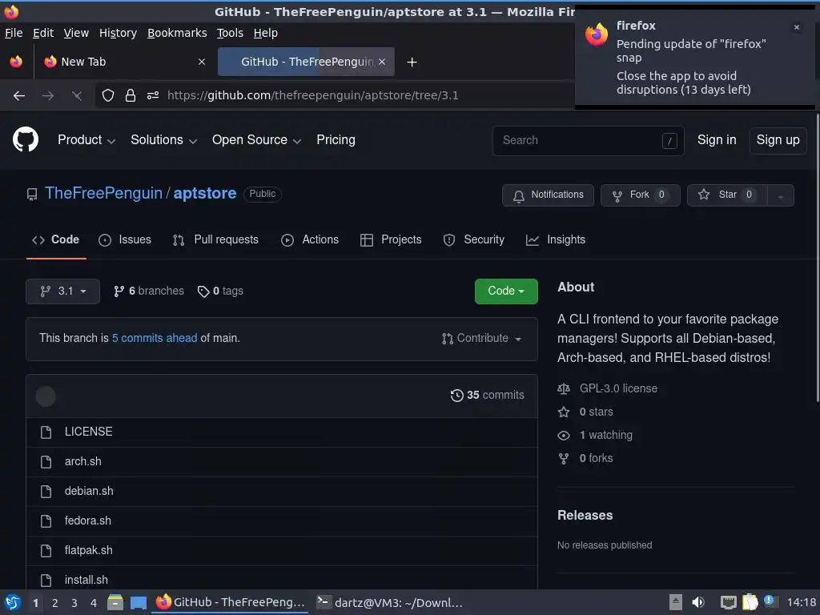Open the GitHub logo home link
820x615 pixels.
(x=26, y=139)
